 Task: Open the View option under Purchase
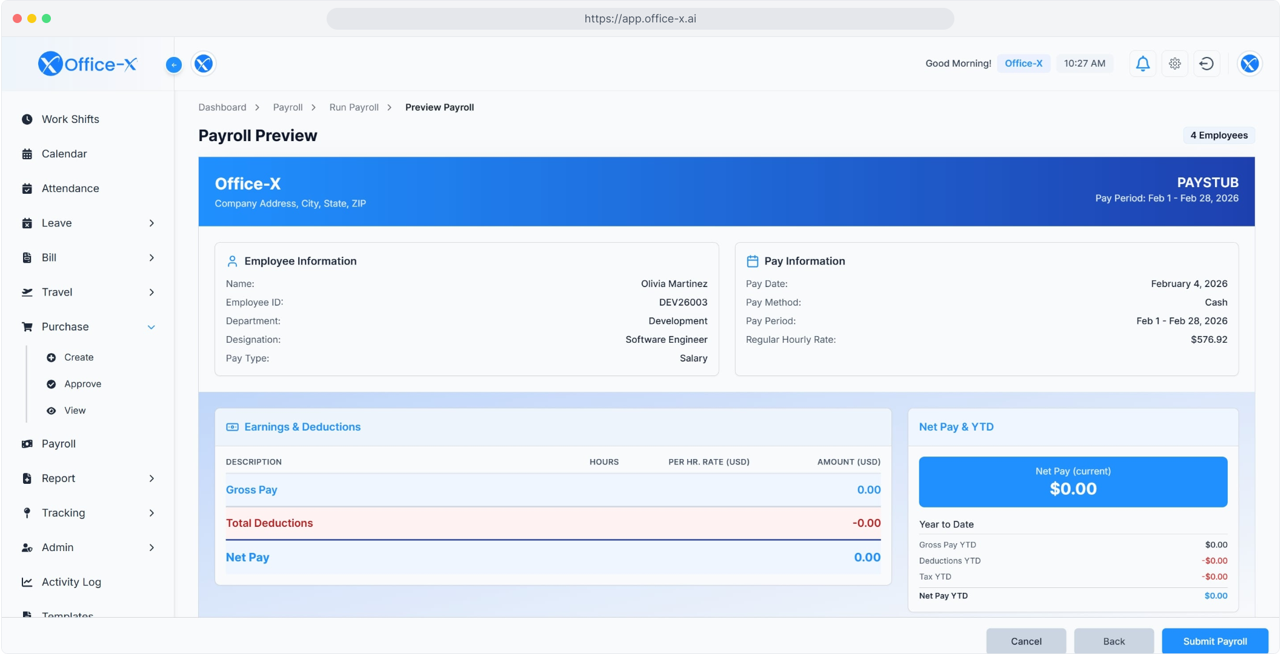(75, 410)
